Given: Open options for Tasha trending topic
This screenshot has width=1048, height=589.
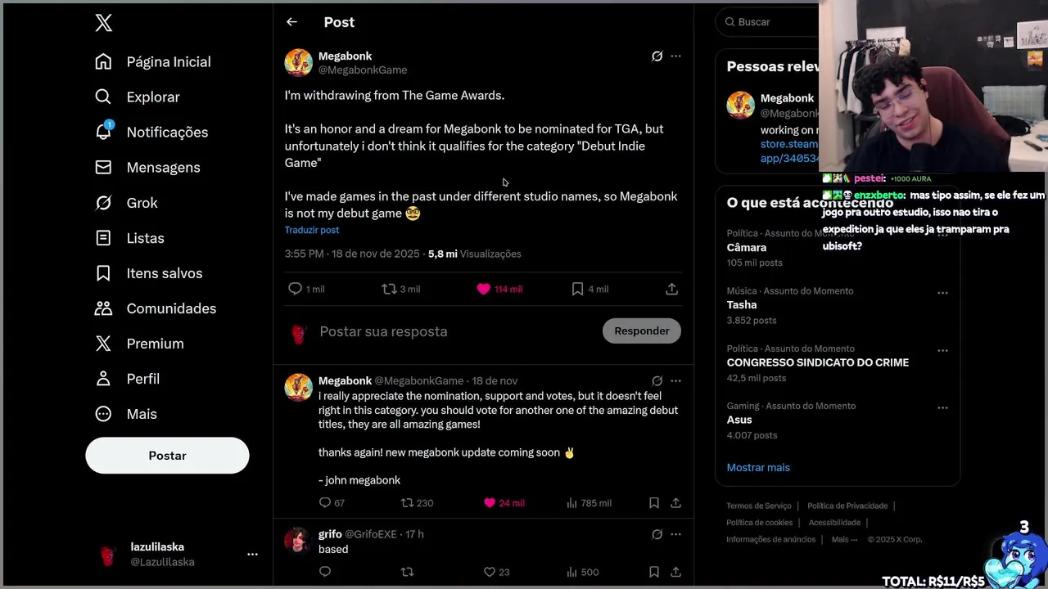Looking at the screenshot, I should point(942,293).
